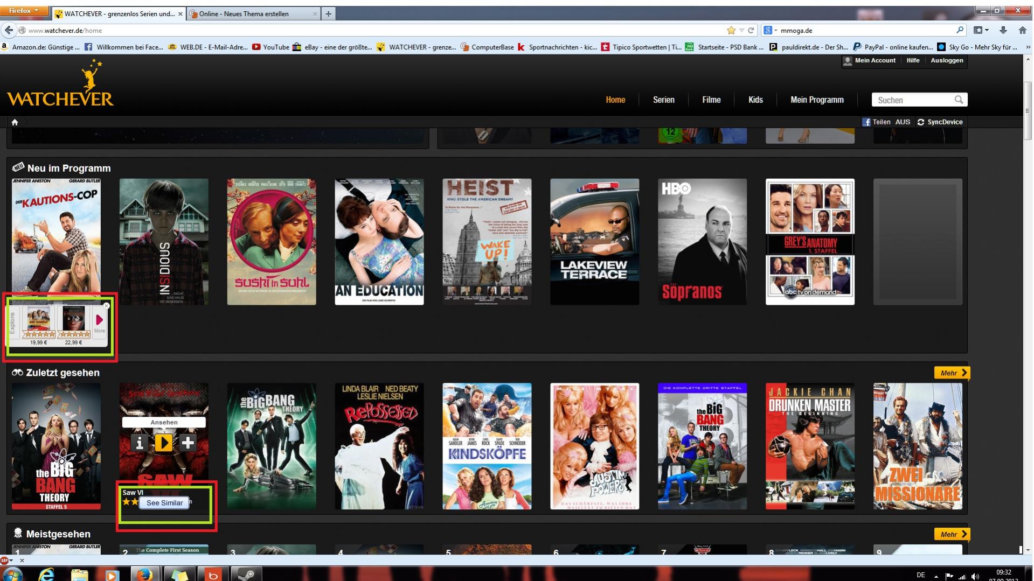Screen dimensions: 1034x581
Task: Open the Hilfe link
Action: point(913,60)
